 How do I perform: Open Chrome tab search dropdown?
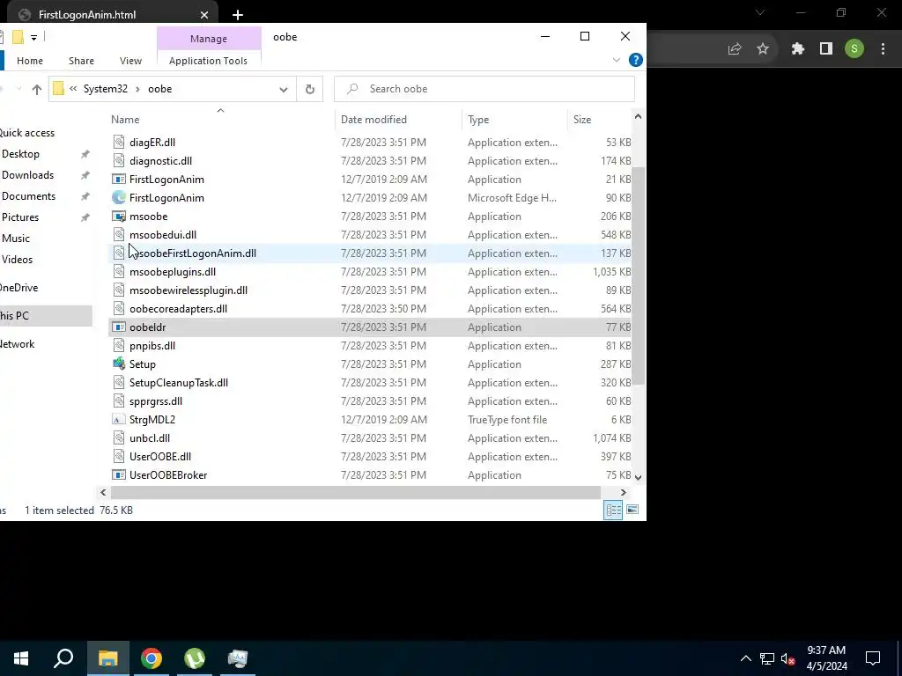(760, 12)
